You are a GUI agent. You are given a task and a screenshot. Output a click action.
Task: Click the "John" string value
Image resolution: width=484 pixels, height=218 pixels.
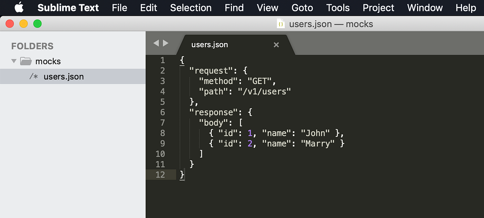click(315, 133)
